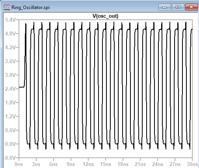Click the 27ns time axis label

coord(175,164)
